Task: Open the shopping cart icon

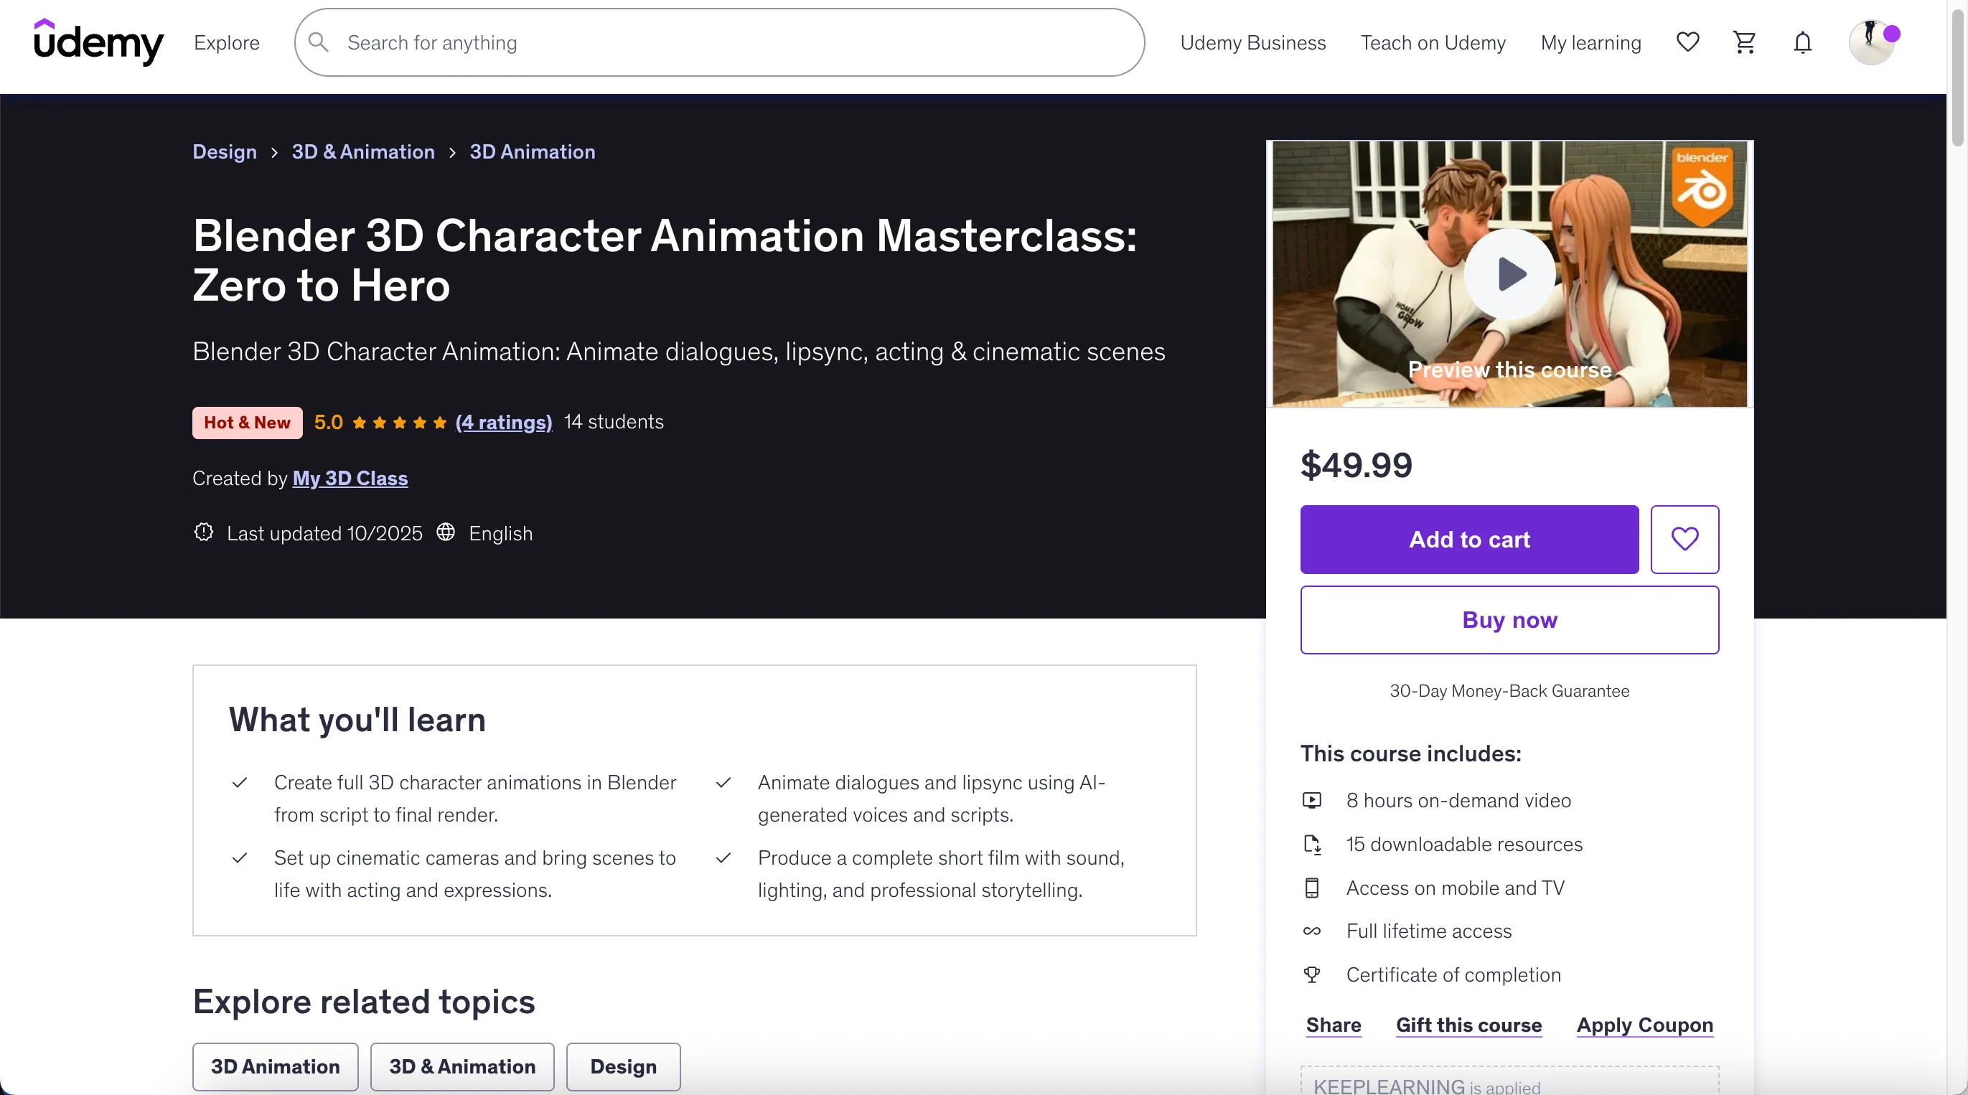Action: click(1744, 42)
